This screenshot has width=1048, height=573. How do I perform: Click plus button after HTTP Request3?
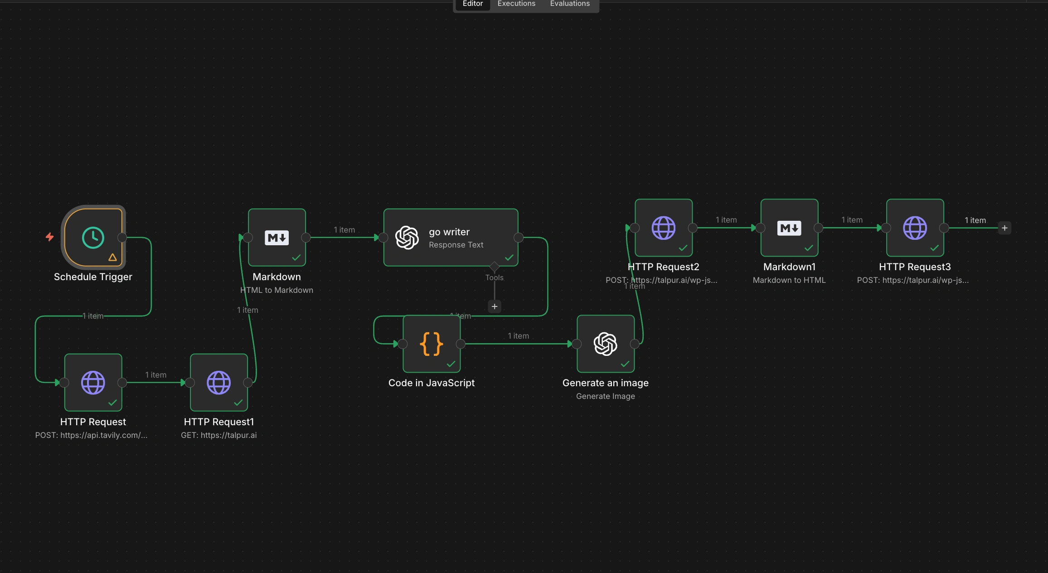point(1004,228)
